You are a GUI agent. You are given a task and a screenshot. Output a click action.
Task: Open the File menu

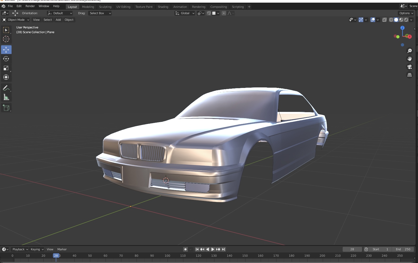tap(10, 6)
